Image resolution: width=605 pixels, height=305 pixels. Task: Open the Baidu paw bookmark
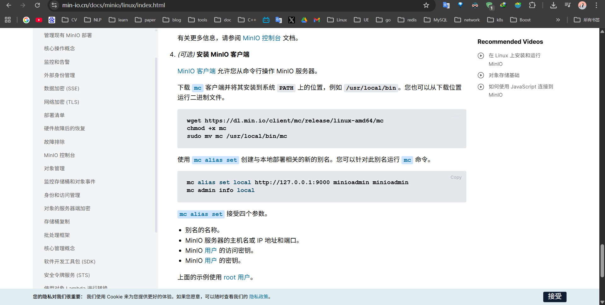coord(52,20)
